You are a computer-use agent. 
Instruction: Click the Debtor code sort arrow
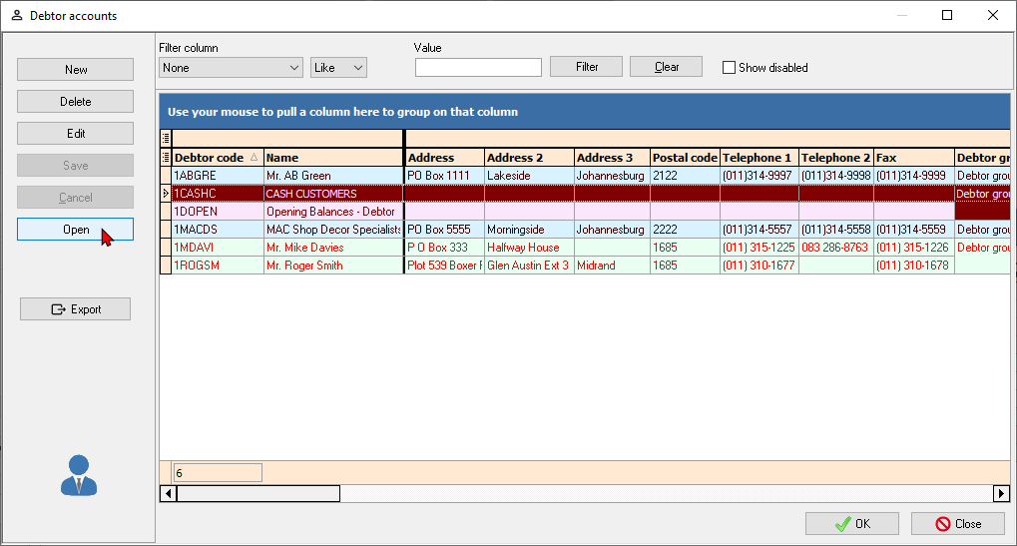pos(254,157)
